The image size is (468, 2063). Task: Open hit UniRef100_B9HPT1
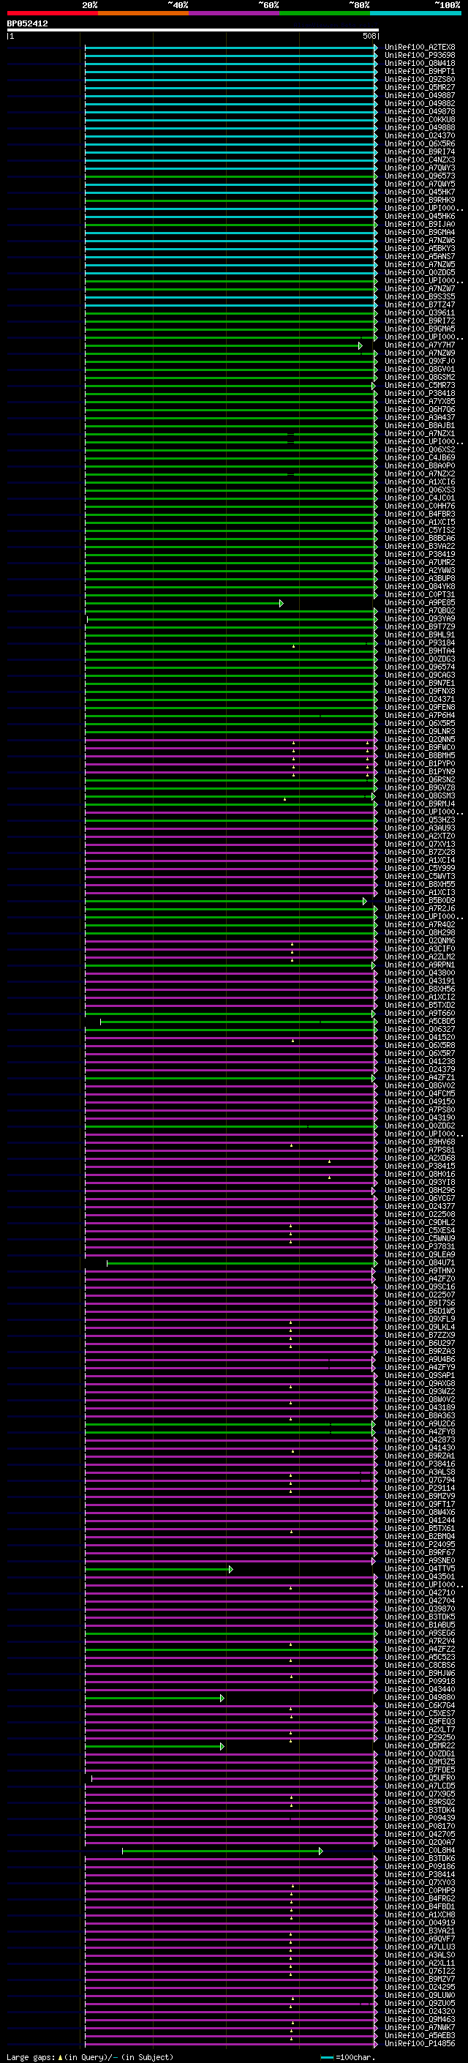click(419, 71)
